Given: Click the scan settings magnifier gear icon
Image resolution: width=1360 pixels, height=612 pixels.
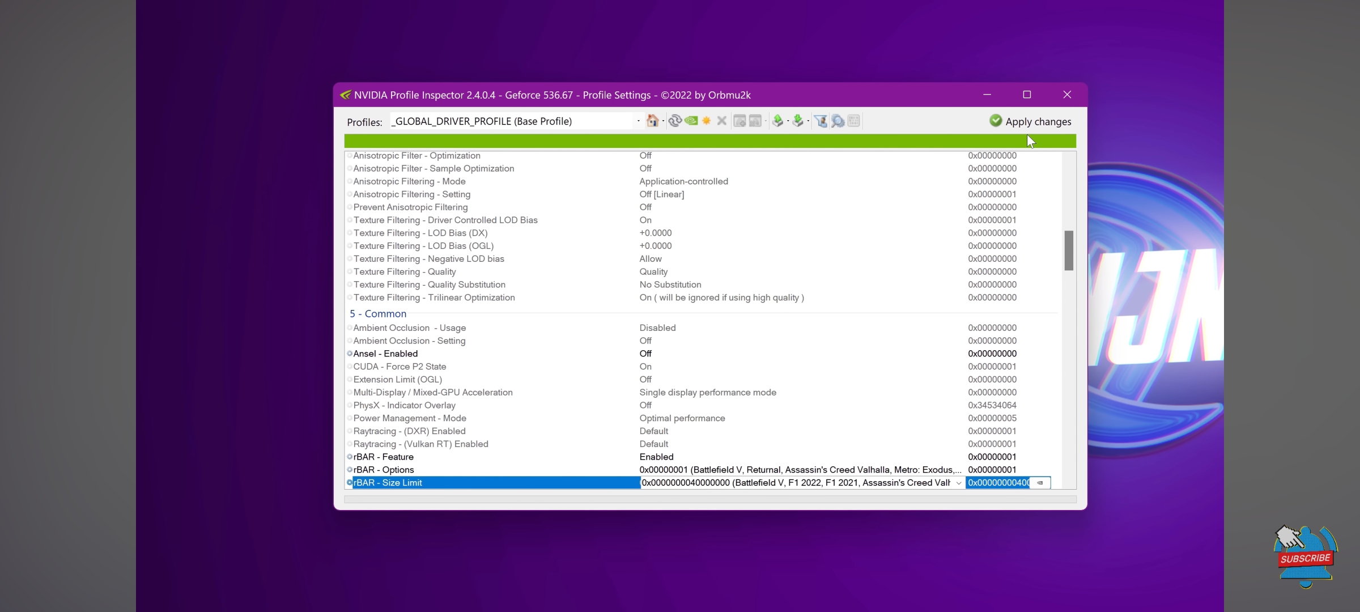Looking at the screenshot, I should click(838, 121).
